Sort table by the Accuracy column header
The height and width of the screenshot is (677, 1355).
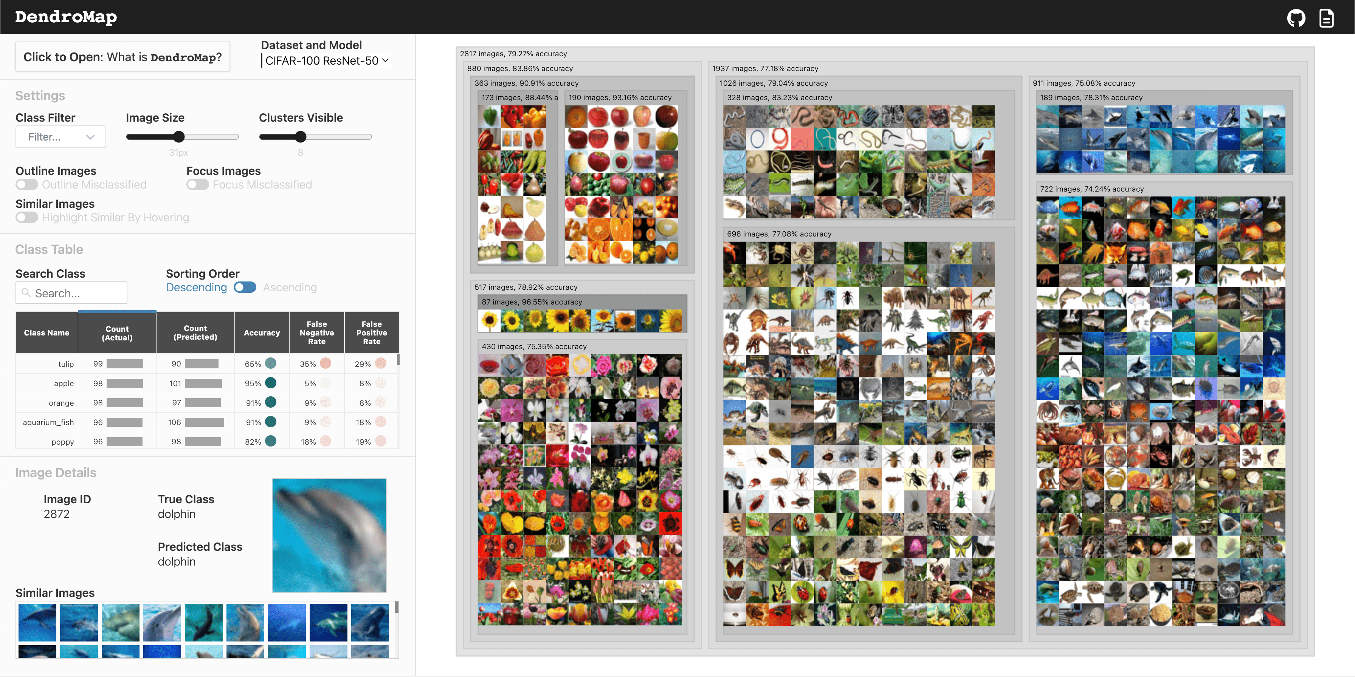[x=261, y=333]
